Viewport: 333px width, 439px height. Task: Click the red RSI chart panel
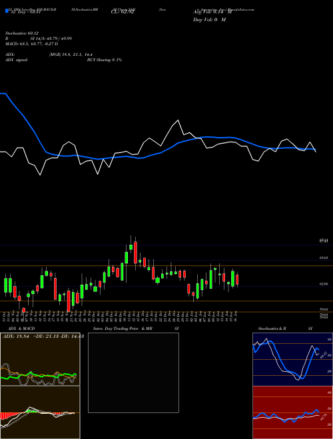(292, 412)
